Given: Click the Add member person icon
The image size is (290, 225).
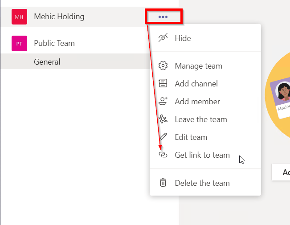Looking at the screenshot, I should (163, 102).
